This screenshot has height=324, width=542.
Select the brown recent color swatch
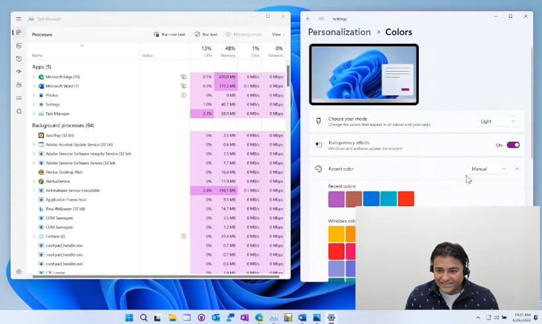click(354, 199)
